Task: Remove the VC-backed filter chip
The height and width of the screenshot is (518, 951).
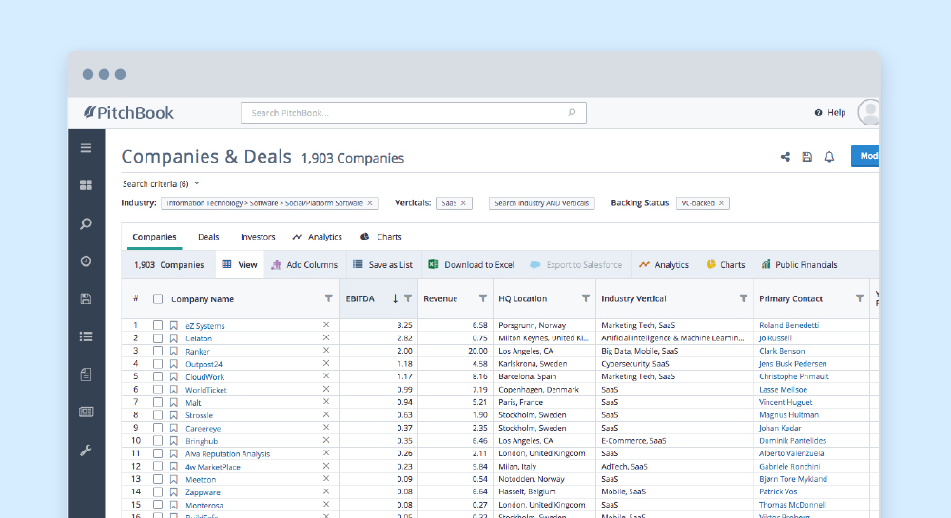Action: (721, 203)
